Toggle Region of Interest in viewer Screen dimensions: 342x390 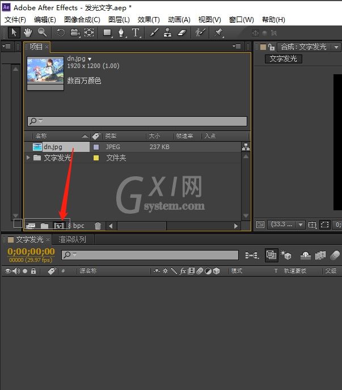pyautogui.click(x=325, y=224)
